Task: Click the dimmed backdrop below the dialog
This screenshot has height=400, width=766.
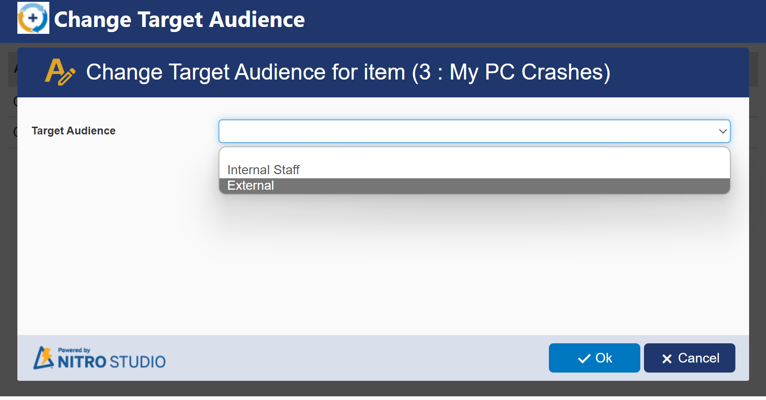Action: (383, 389)
